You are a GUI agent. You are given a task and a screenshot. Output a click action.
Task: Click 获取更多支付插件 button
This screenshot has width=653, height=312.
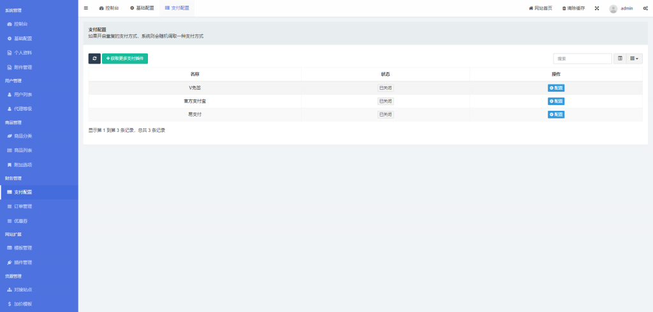click(125, 59)
